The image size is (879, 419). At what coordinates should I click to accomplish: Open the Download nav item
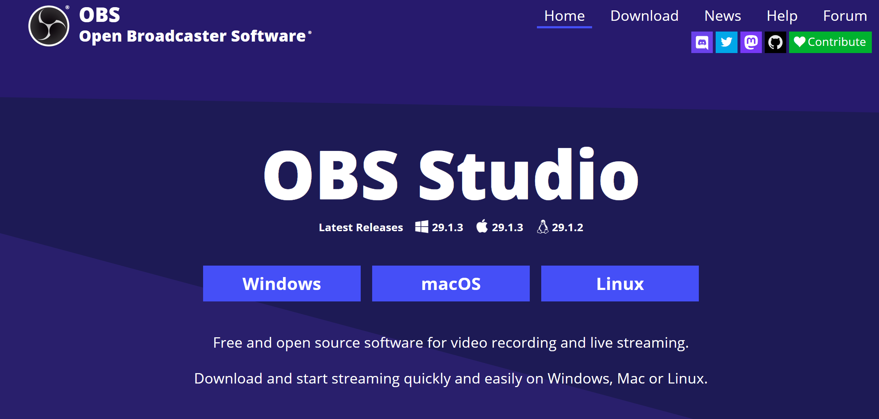click(x=644, y=16)
